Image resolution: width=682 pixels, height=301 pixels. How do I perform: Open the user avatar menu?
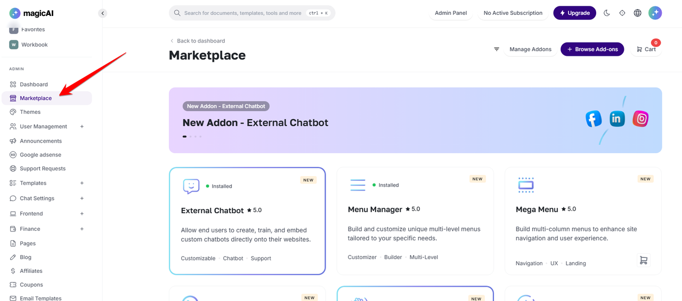pos(655,13)
